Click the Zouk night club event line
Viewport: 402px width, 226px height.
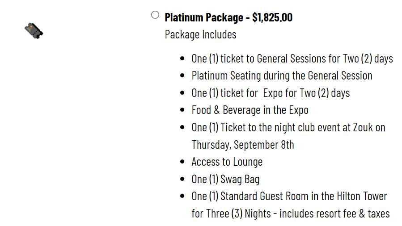288,127
